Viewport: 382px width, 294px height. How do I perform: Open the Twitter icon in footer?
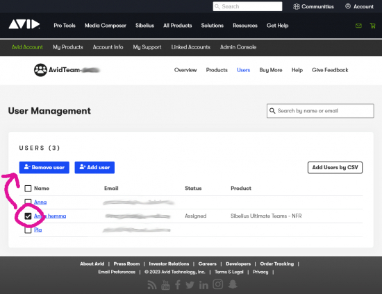[x=190, y=285]
